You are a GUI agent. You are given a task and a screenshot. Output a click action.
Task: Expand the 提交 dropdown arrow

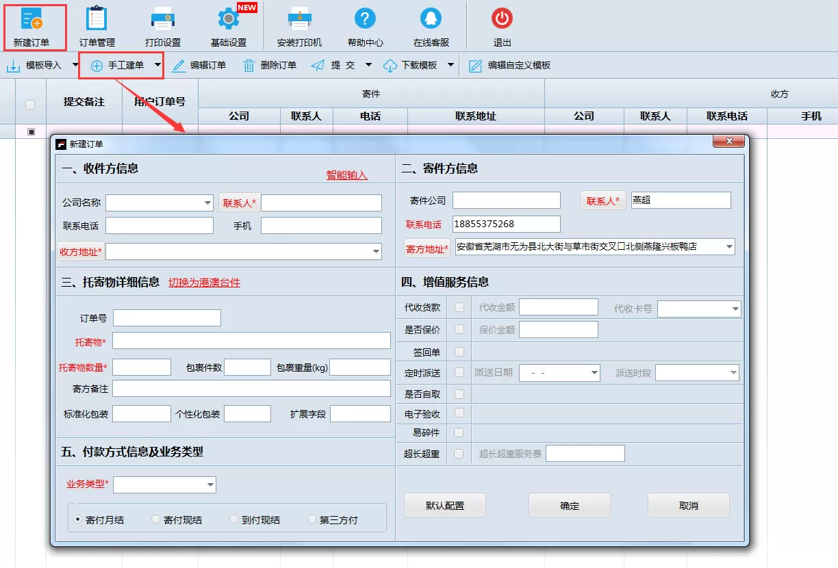click(x=368, y=66)
